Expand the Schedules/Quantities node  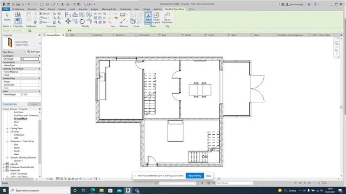pyautogui.click(x=4, y=168)
